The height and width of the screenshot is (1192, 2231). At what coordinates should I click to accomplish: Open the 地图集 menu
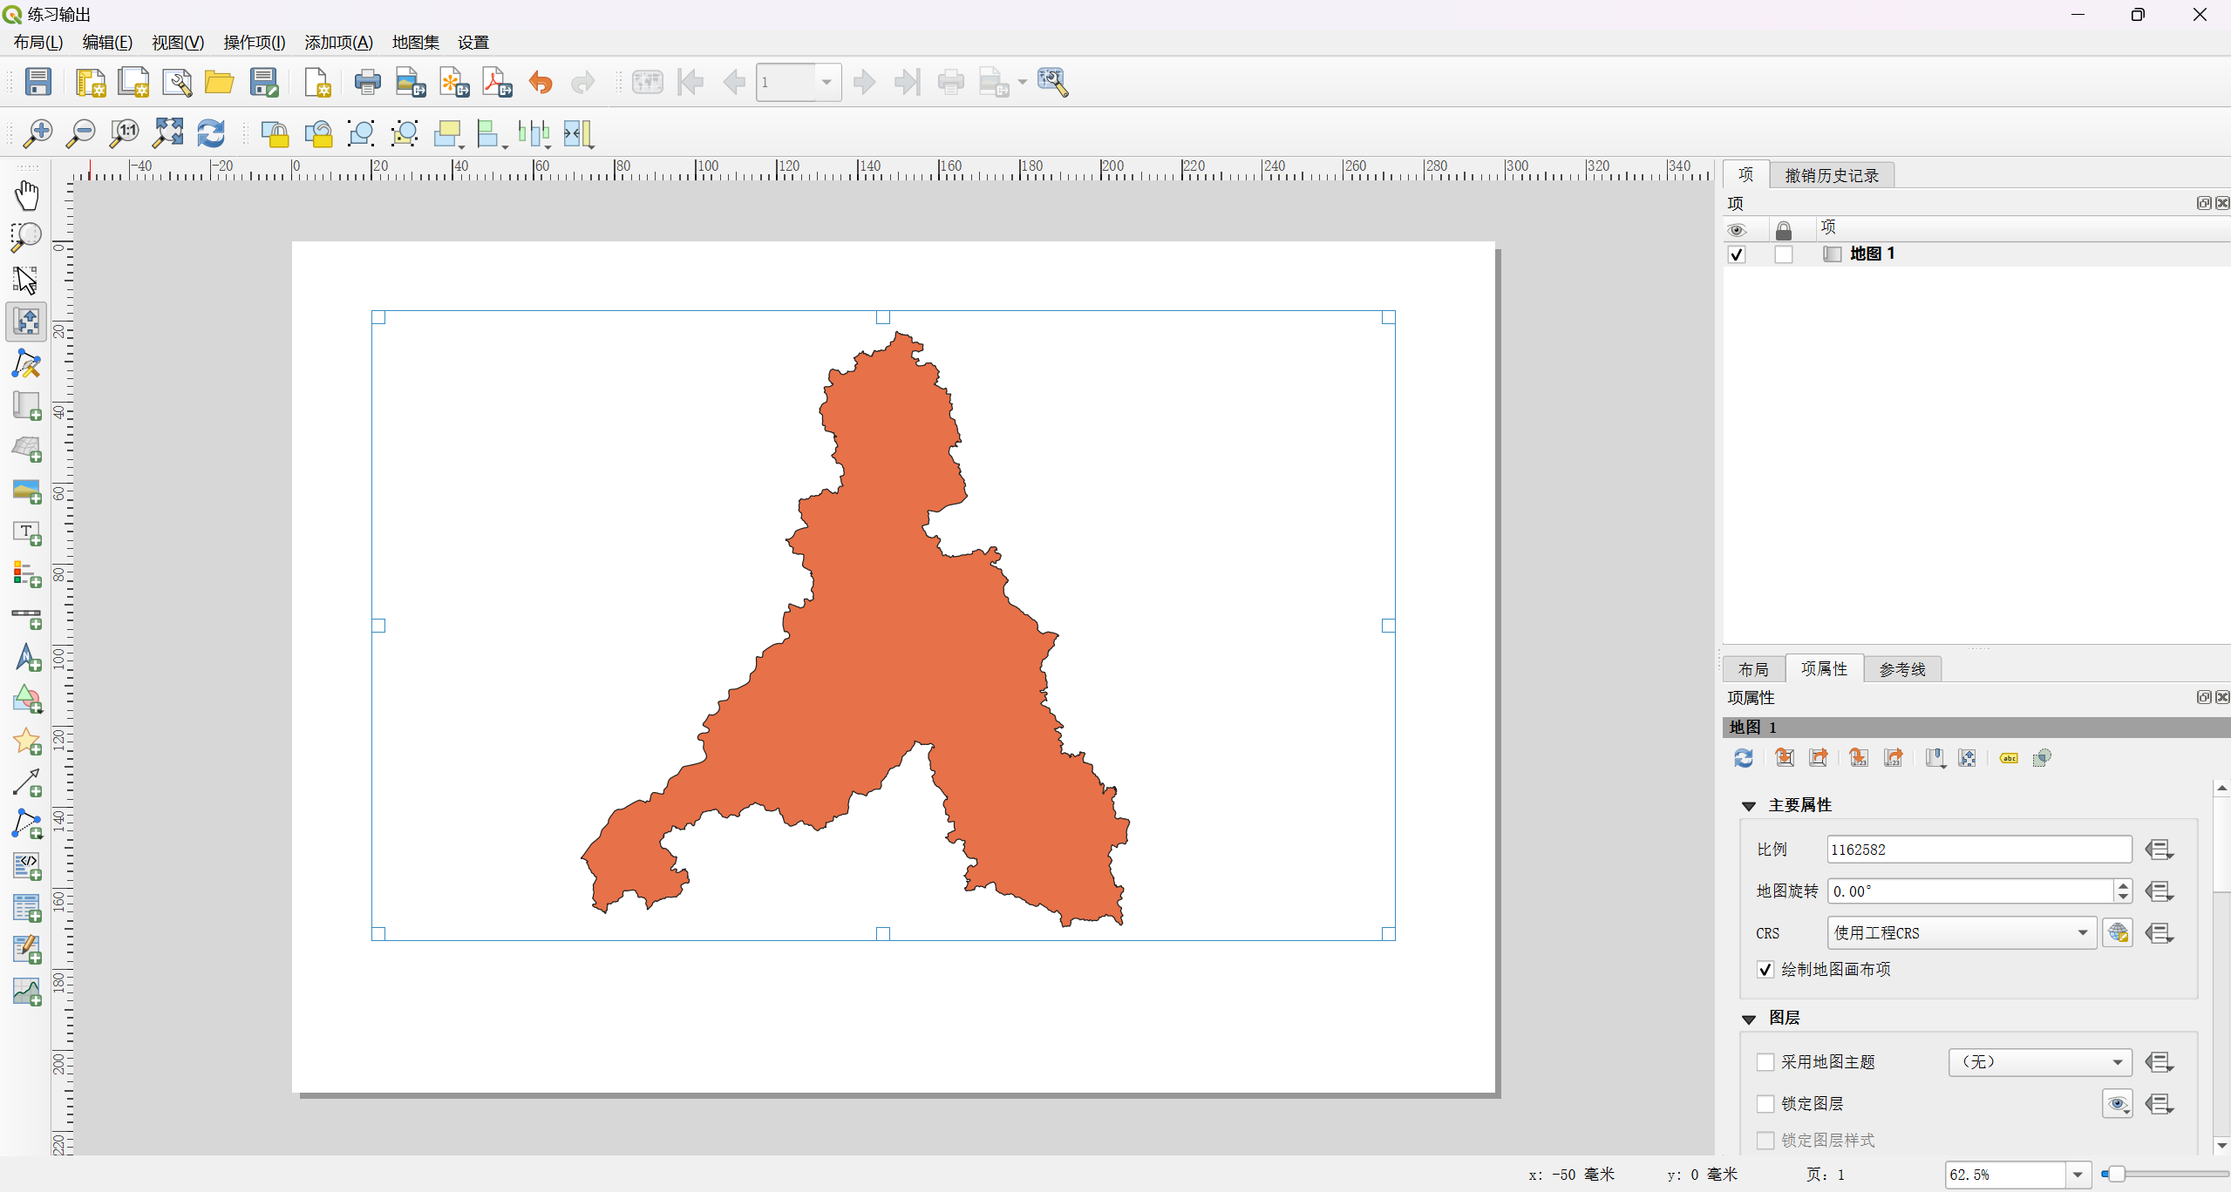click(x=416, y=43)
